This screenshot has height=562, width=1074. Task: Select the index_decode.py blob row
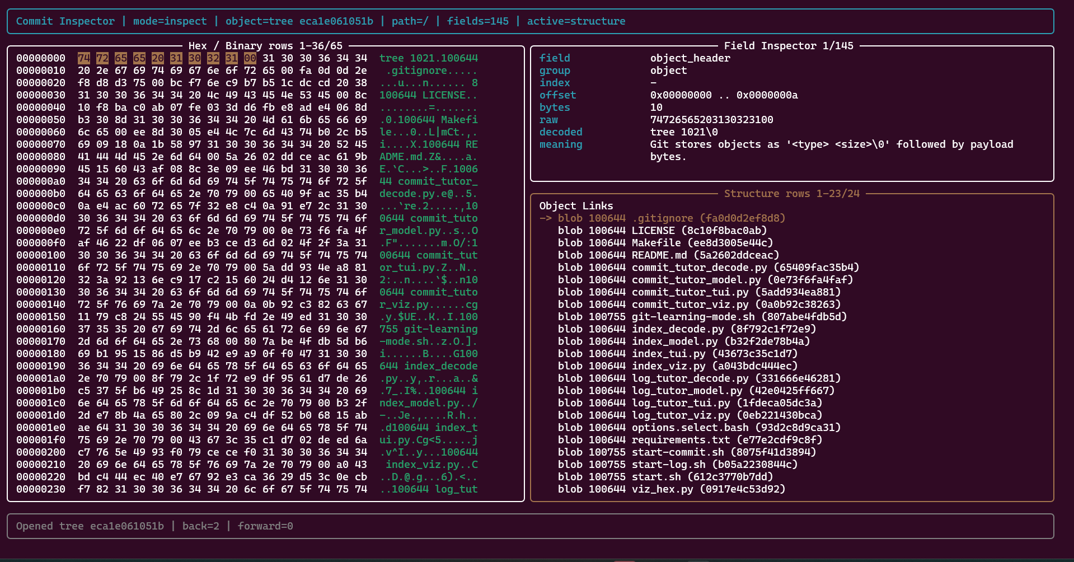(687, 329)
